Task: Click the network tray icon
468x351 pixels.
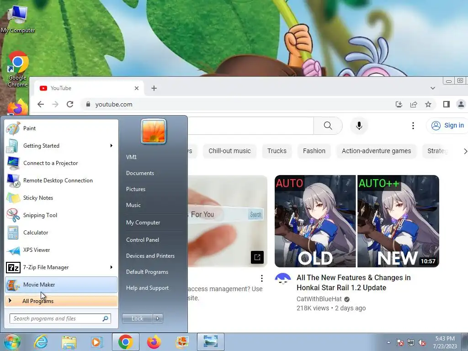Action: coord(411,342)
